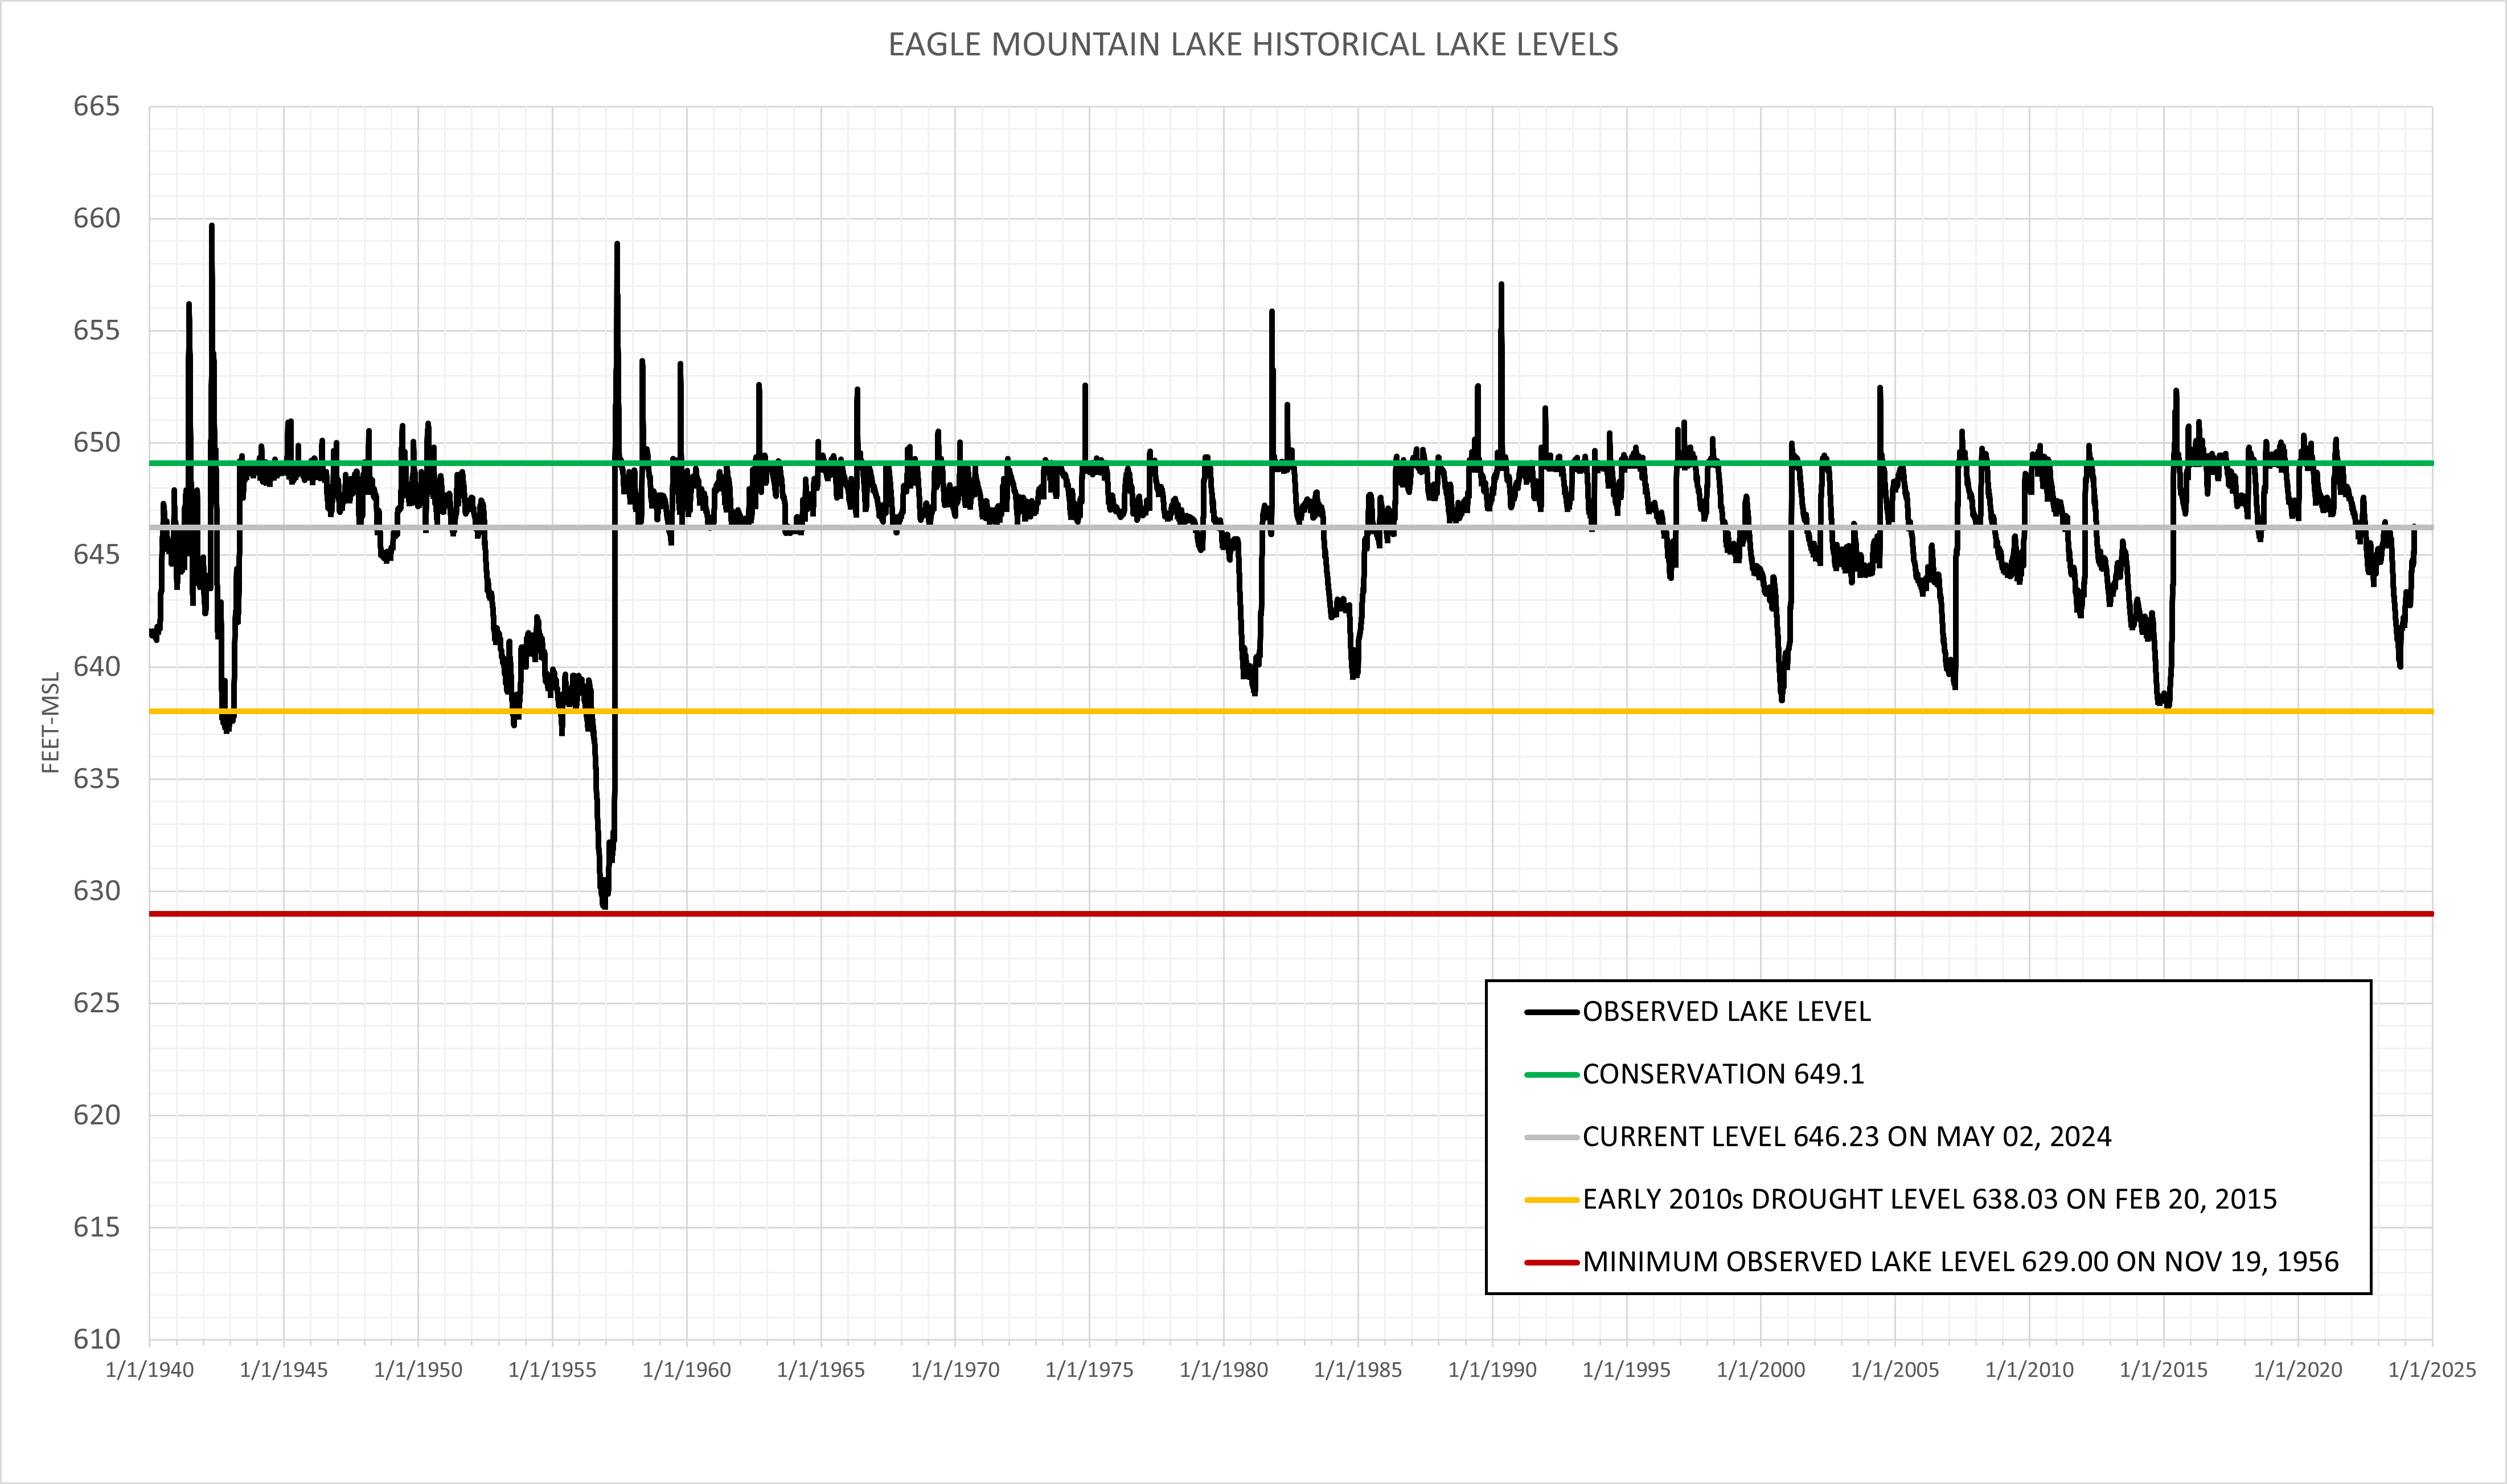Select the CONSERVATION 649.1 legend entry
The height and width of the screenshot is (1484, 2507).
point(1694,1074)
